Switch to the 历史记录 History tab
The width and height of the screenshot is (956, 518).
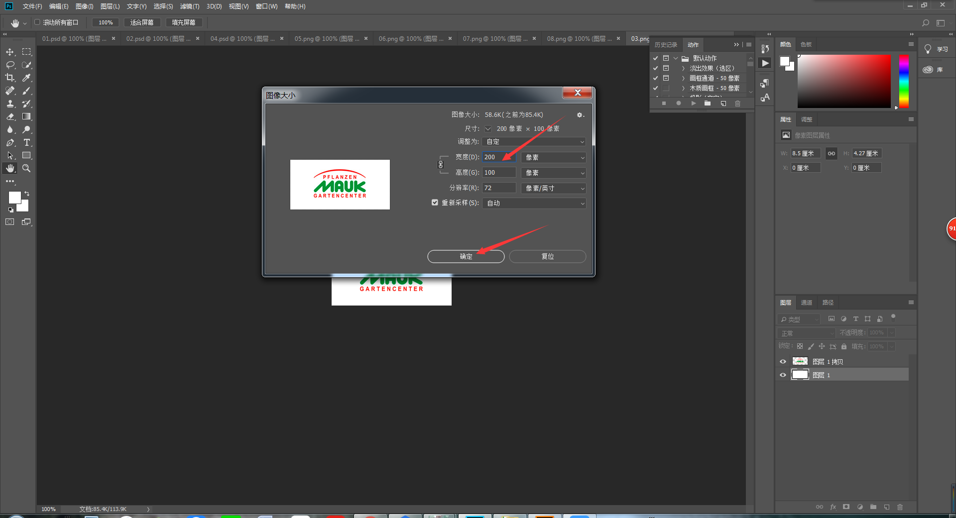point(666,45)
